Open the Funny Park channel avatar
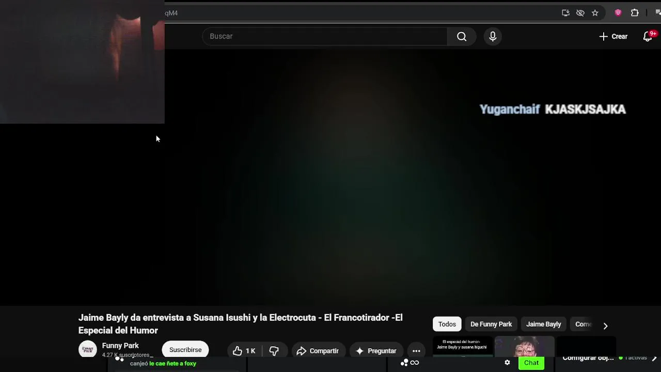Viewport: 661px width, 372px height. 88,350
